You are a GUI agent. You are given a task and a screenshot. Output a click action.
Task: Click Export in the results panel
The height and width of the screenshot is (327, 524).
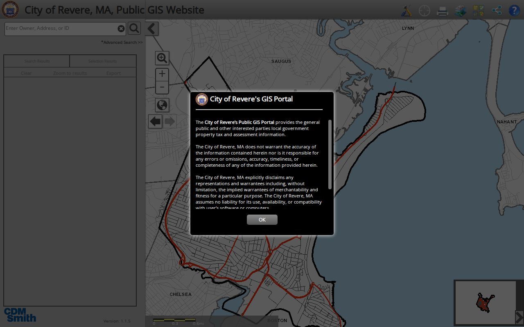113,73
